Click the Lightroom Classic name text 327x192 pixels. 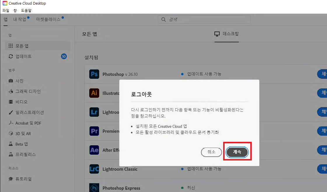[x=120, y=169]
